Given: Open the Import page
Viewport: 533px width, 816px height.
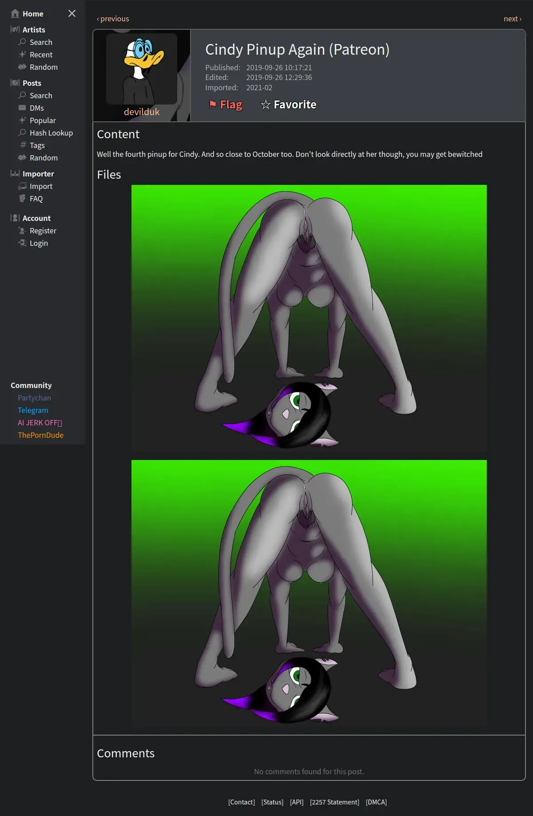Looking at the screenshot, I should [x=41, y=186].
